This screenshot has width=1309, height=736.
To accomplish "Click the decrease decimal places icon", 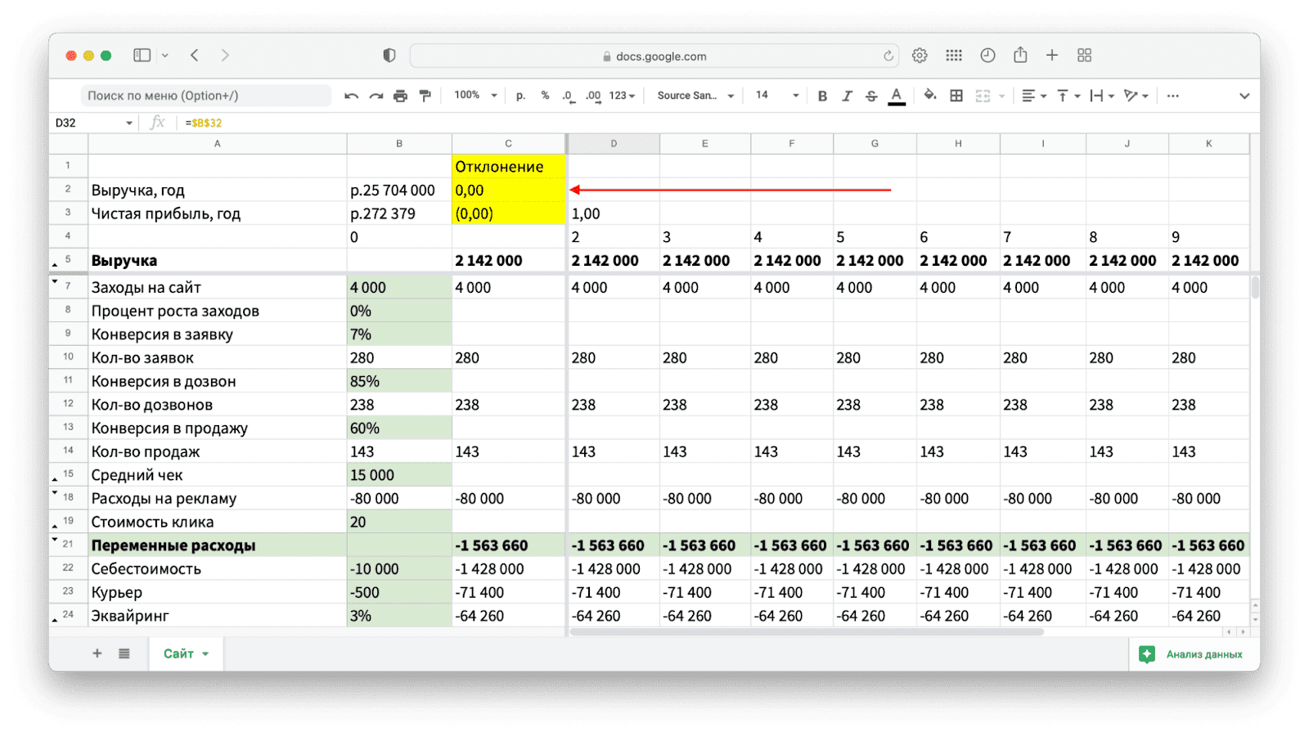I will [568, 96].
